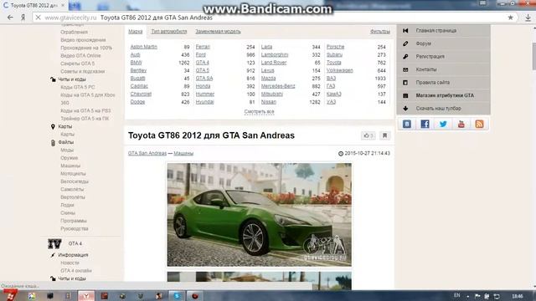Select the Заменяемая модель tab
This screenshot has height=301, width=536.
218,32
